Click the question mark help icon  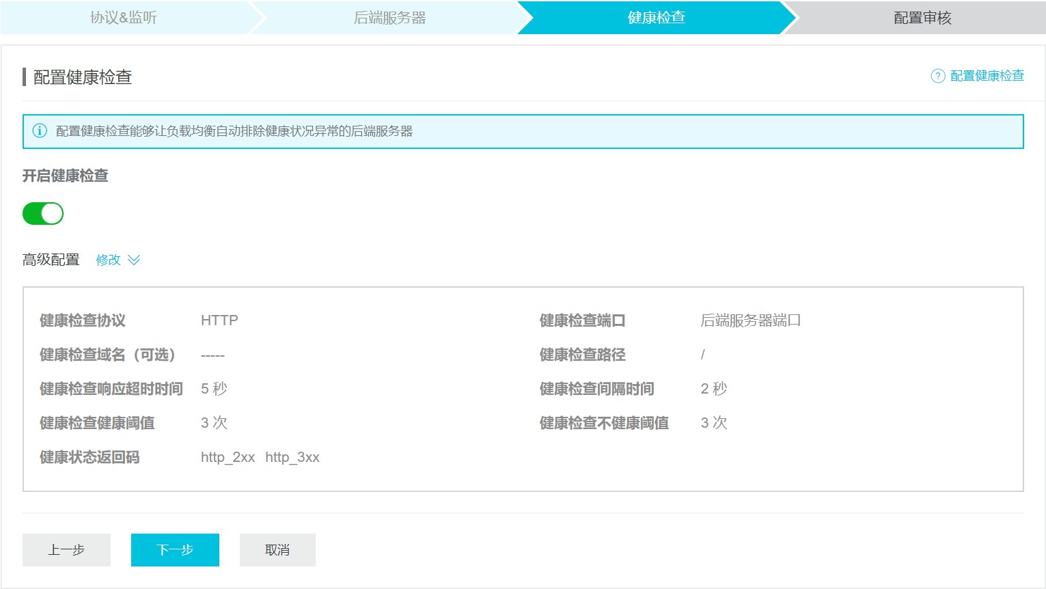click(x=938, y=76)
